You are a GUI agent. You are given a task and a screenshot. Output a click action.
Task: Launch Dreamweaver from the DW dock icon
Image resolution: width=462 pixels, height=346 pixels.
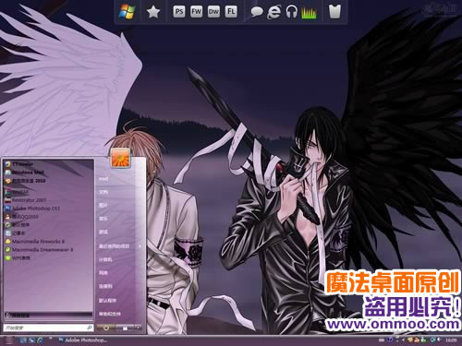[213, 12]
